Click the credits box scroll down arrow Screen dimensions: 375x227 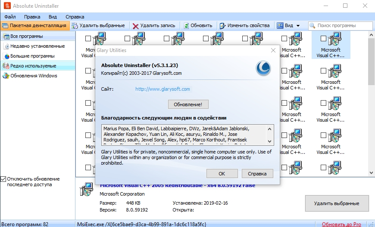click(x=269, y=141)
